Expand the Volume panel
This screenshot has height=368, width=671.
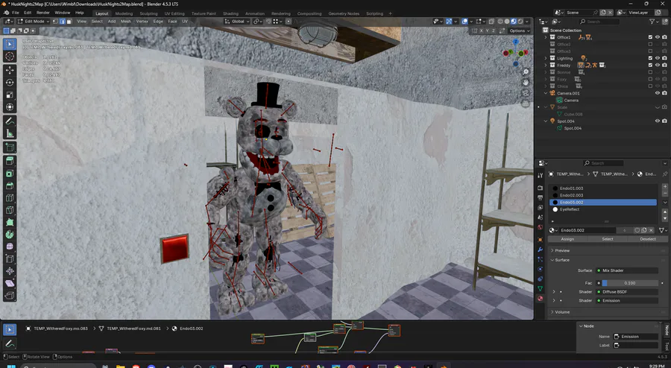tap(562, 312)
